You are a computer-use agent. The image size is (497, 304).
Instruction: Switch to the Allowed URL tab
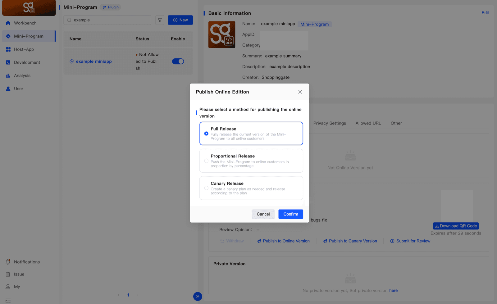coord(368,123)
